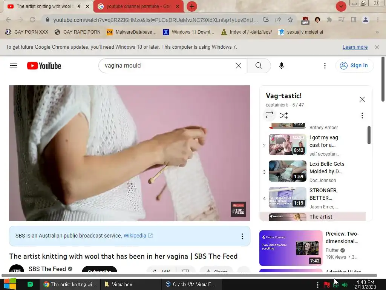
Task: Open the Index of /~dartz/isos/ bookmark
Action: (x=247, y=32)
